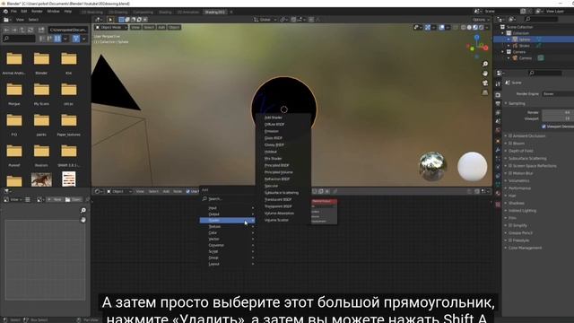The image size is (574, 323).
Task: Toggle X-ray mode
Action: 456,28
